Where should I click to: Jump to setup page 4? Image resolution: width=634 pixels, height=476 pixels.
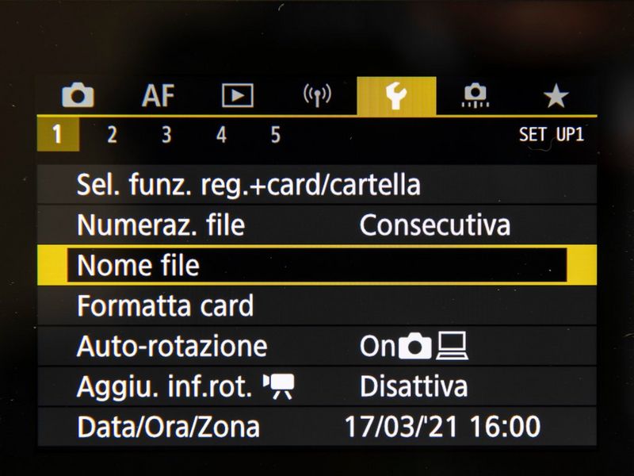221,135
